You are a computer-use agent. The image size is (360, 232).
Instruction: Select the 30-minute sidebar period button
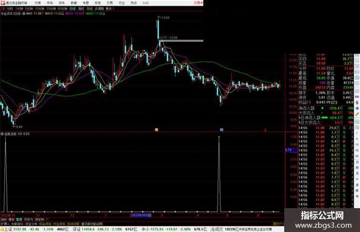pyautogui.click(x=357, y=150)
